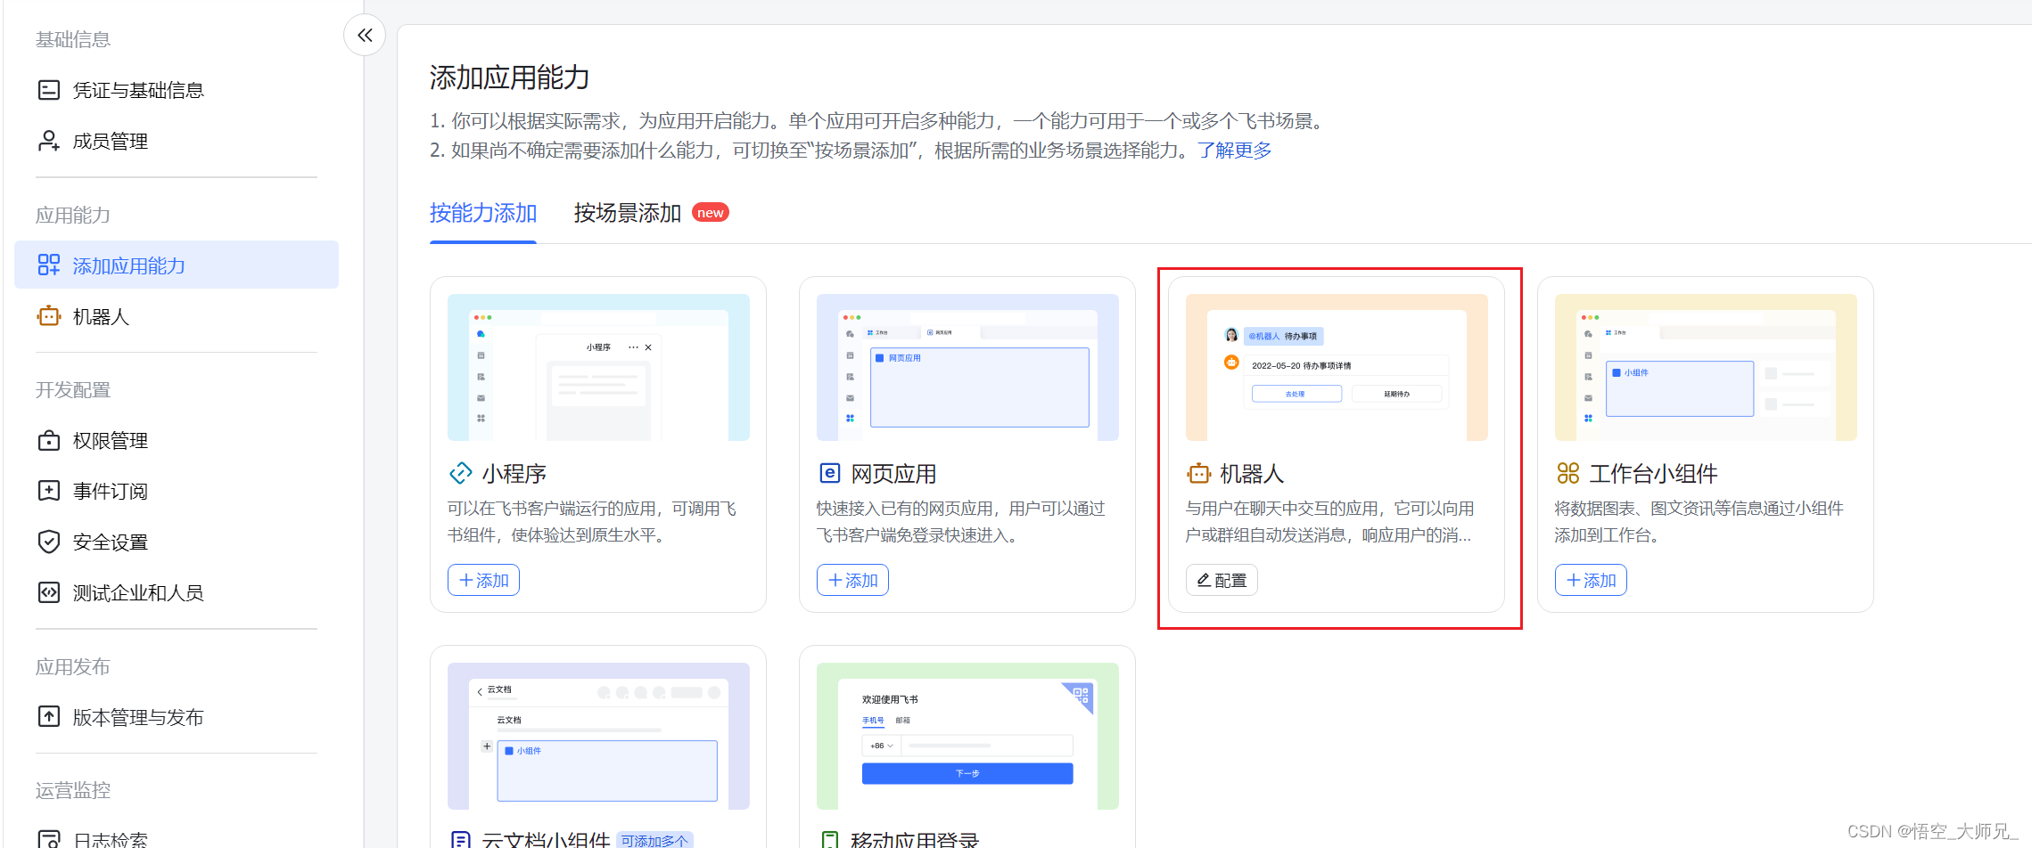Switch to 按场景添加 tab
The height and width of the screenshot is (848, 2032).
(x=628, y=213)
